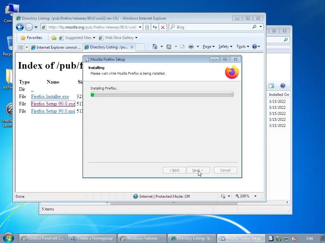Click the Next button in Firefox Setup
The width and height of the screenshot is (325, 243).
(x=198, y=170)
